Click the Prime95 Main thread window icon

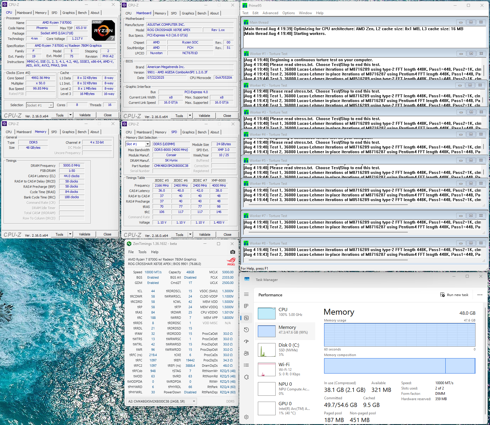246,22
